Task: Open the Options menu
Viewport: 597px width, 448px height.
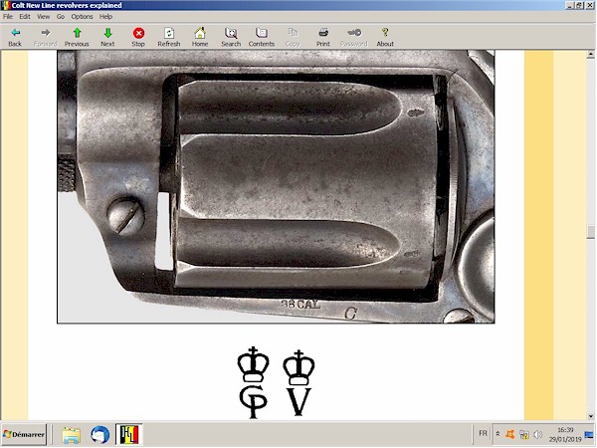Action: pos(82,16)
